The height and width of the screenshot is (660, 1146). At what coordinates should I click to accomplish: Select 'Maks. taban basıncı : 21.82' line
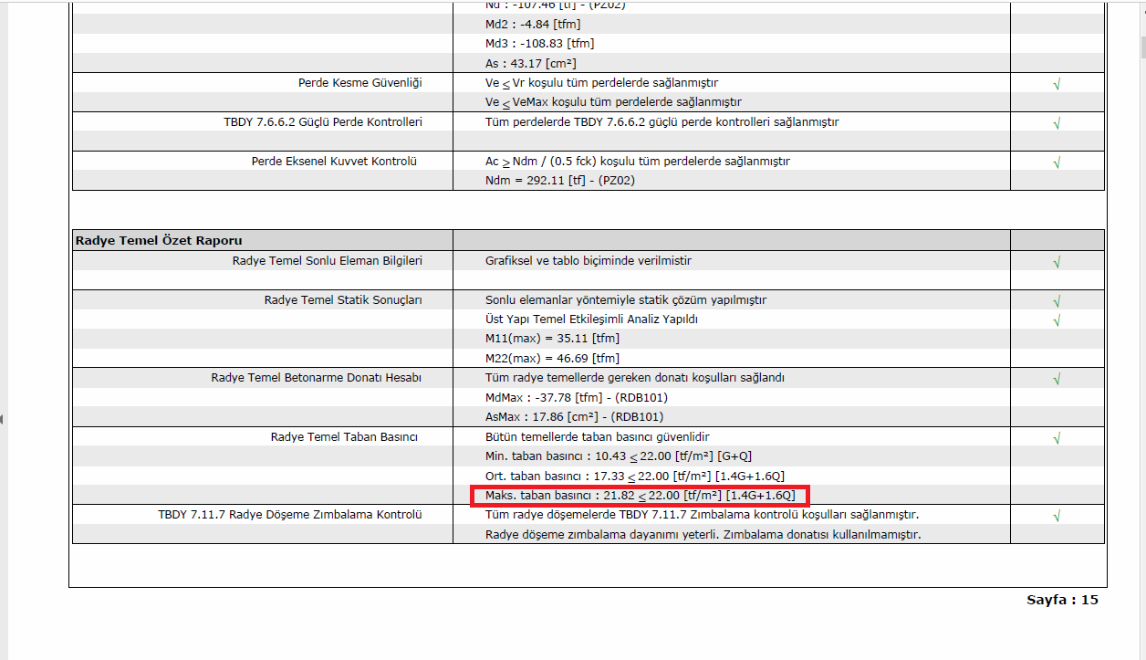(x=641, y=496)
